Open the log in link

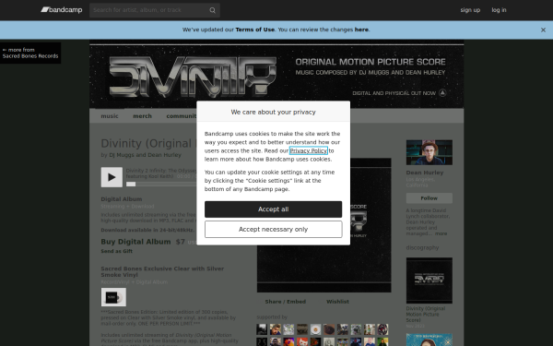[x=499, y=10]
